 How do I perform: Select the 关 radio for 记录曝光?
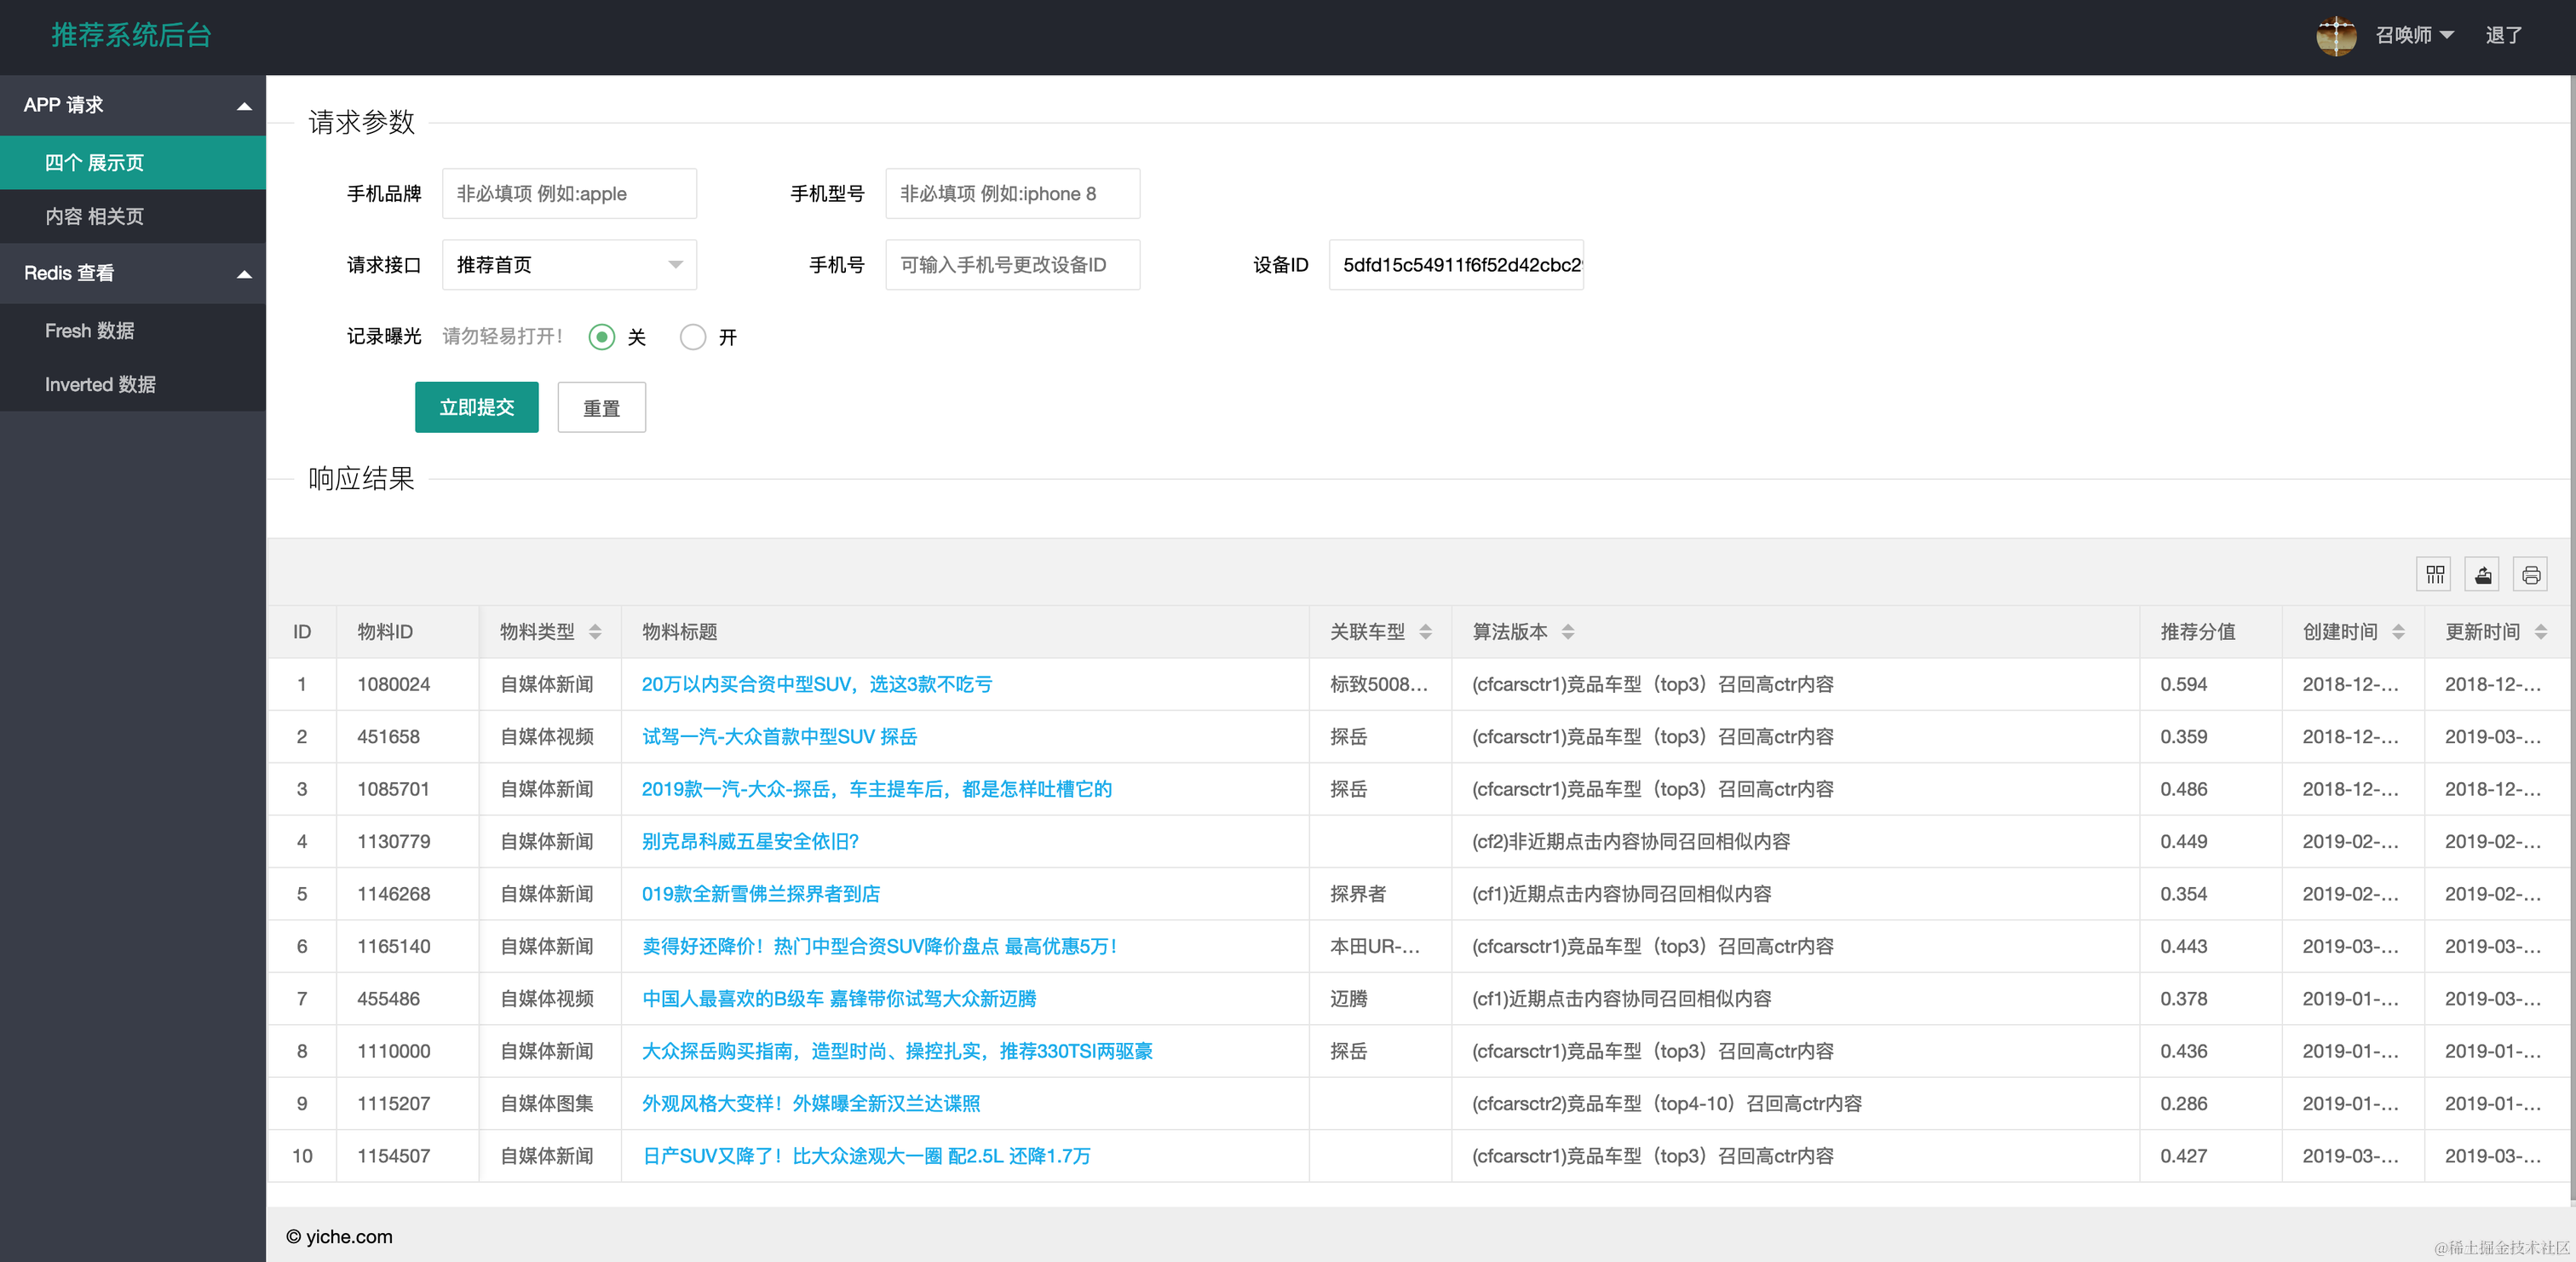tap(602, 337)
